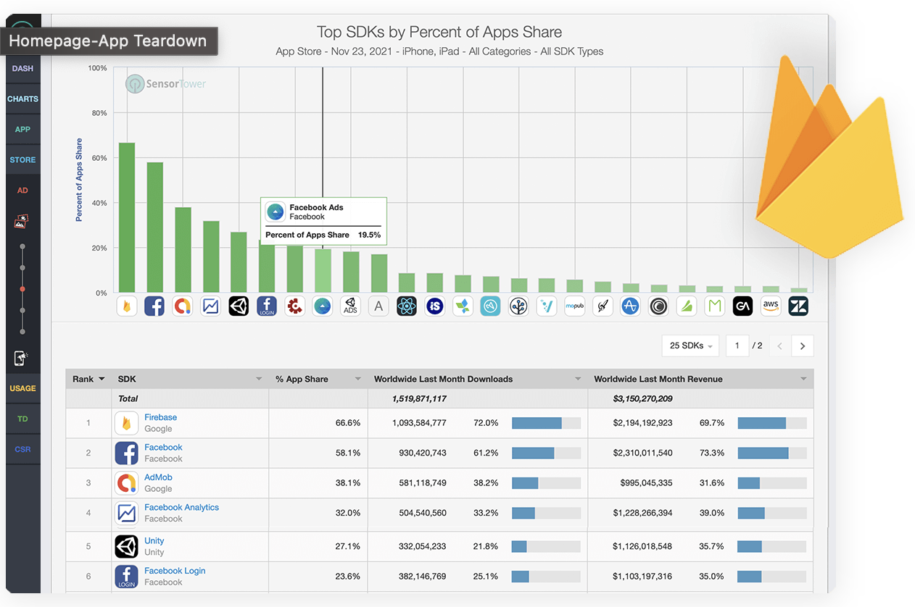Click the total revenue value $3,150,270,209

coord(642,398)
